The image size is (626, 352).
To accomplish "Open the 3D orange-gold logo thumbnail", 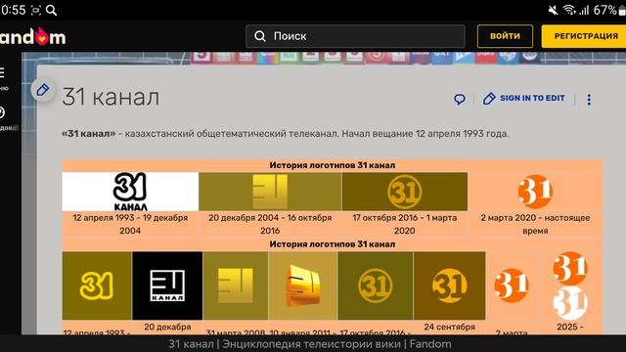I will point(303,286).
